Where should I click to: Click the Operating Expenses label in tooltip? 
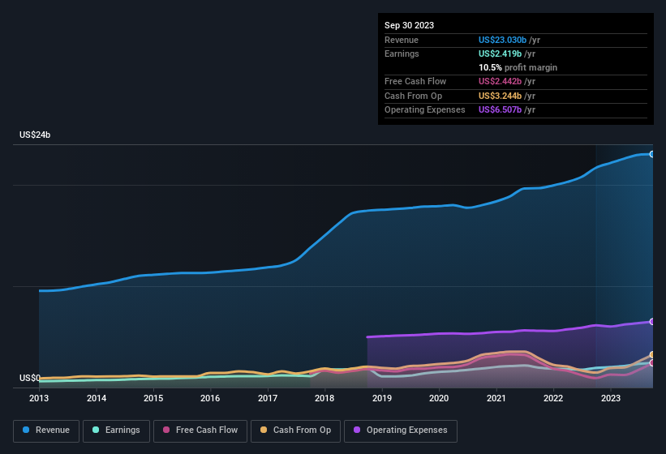[425, 110]
